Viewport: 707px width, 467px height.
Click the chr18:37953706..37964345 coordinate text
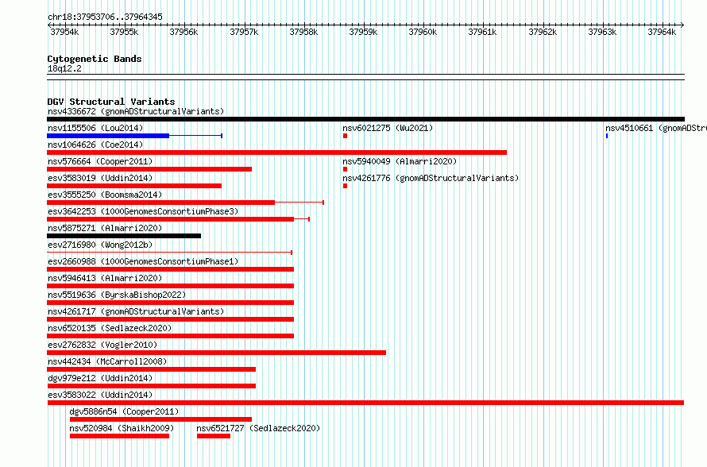[105, 17]
